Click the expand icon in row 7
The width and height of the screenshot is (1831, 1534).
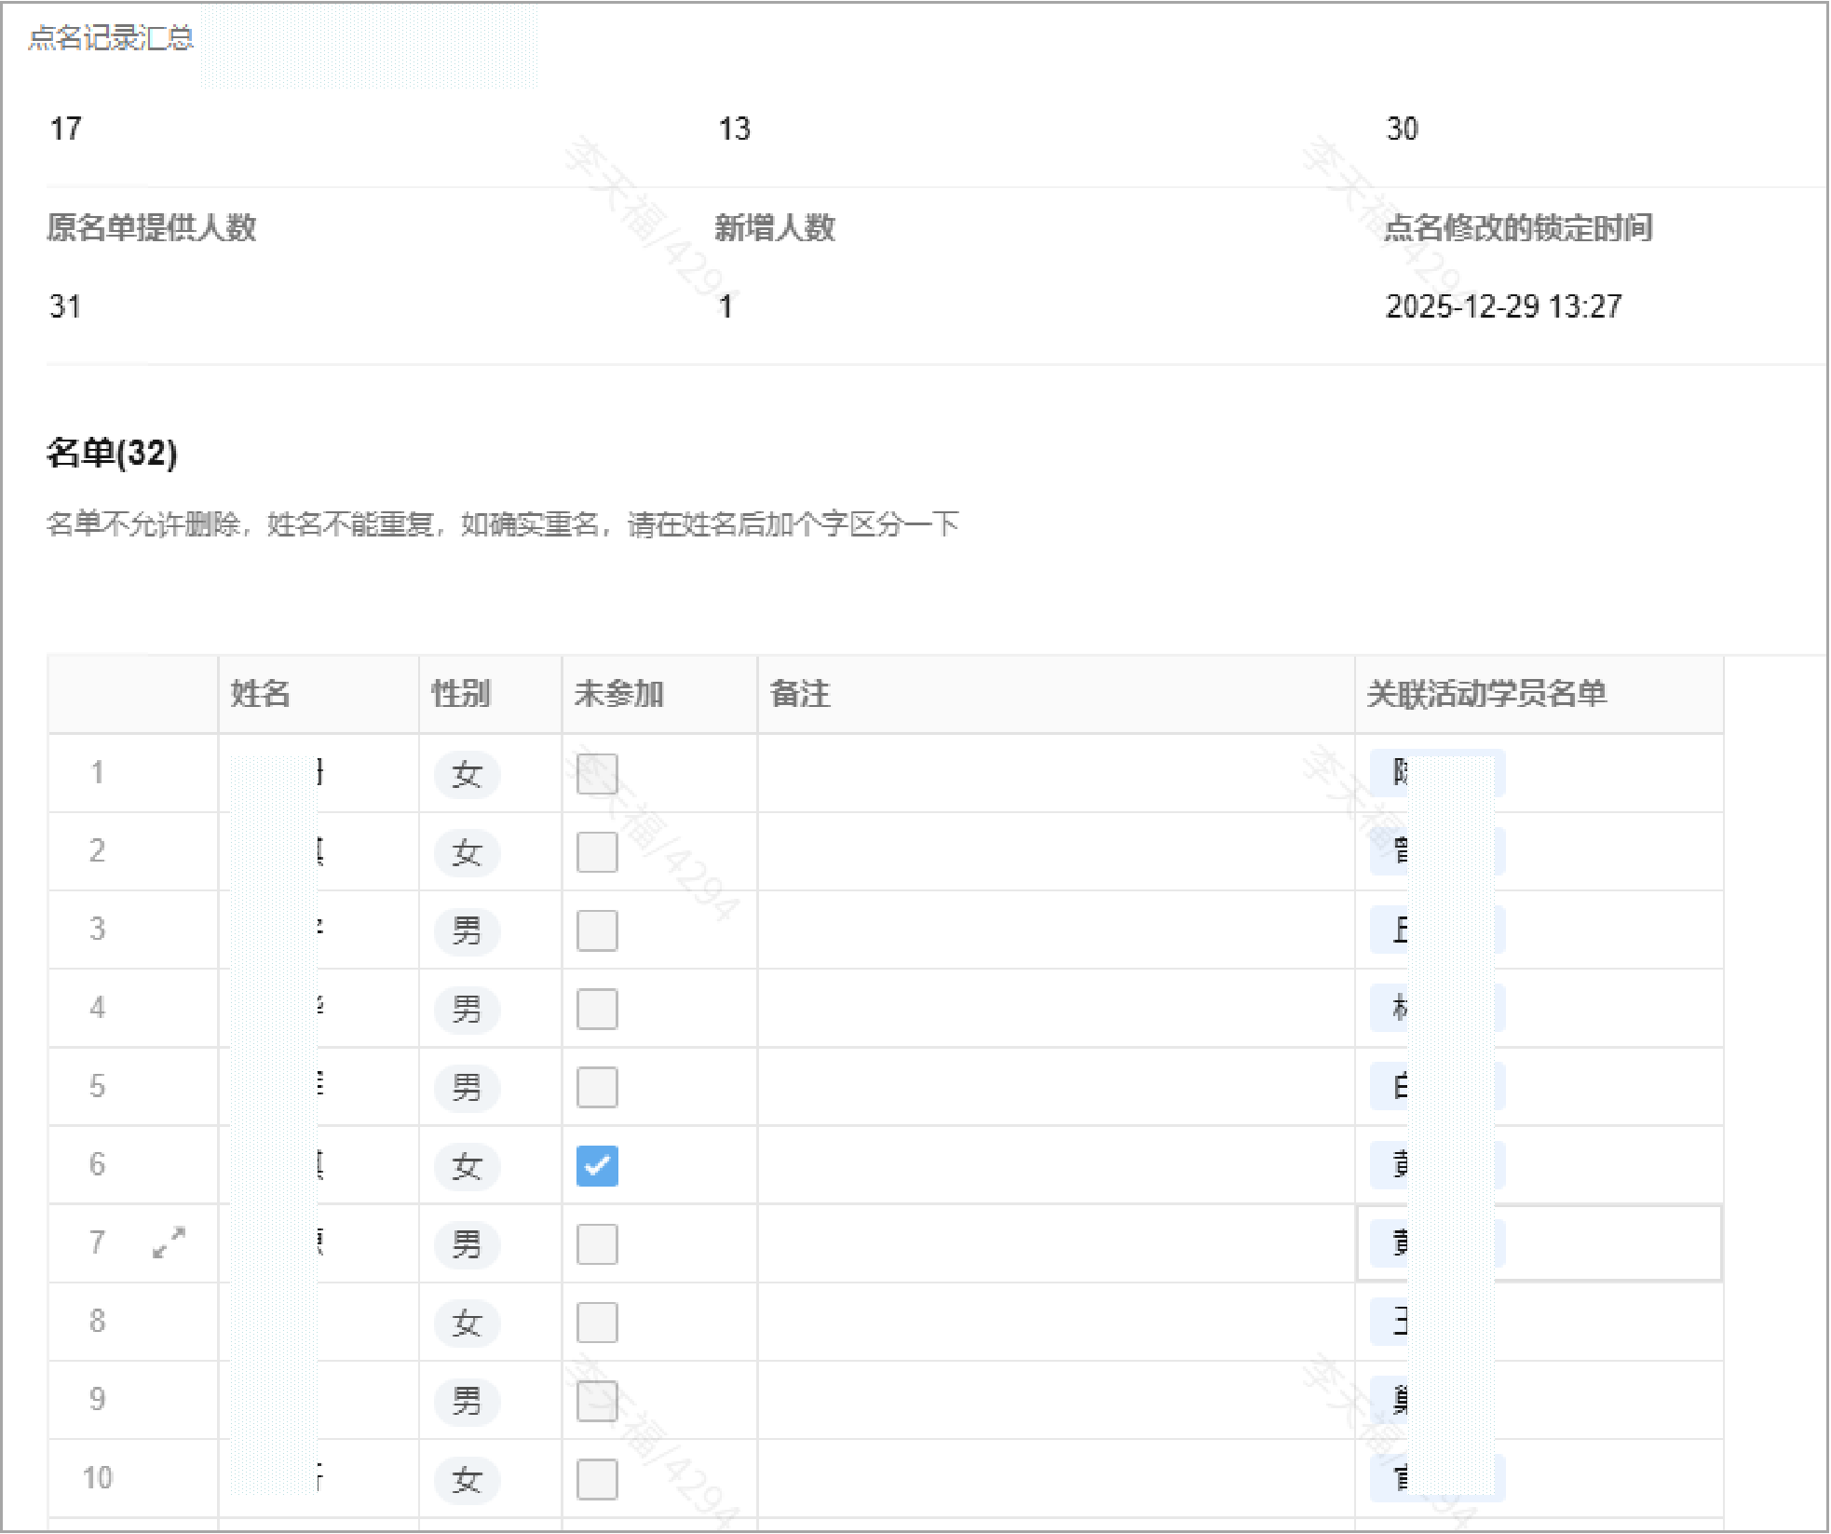[169, 1242]
